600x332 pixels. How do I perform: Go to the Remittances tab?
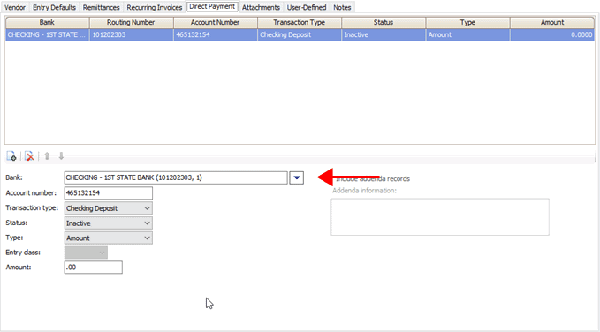click(101, 7)
